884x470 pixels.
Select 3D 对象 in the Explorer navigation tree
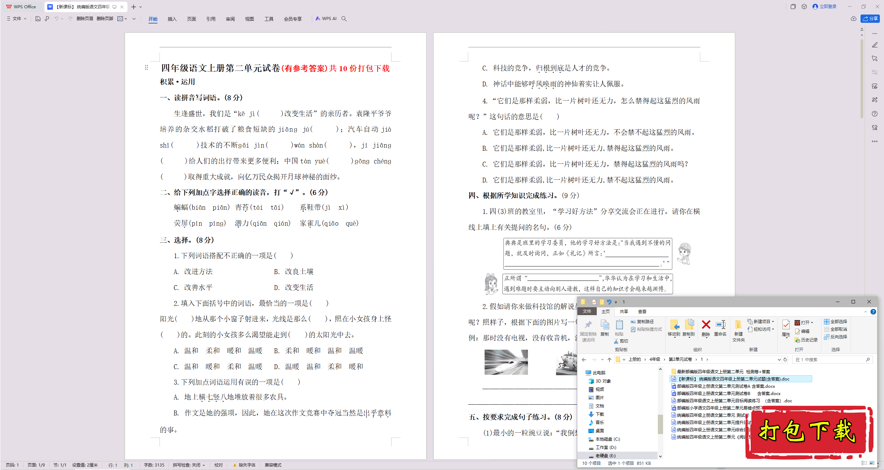tap(600, 381)
